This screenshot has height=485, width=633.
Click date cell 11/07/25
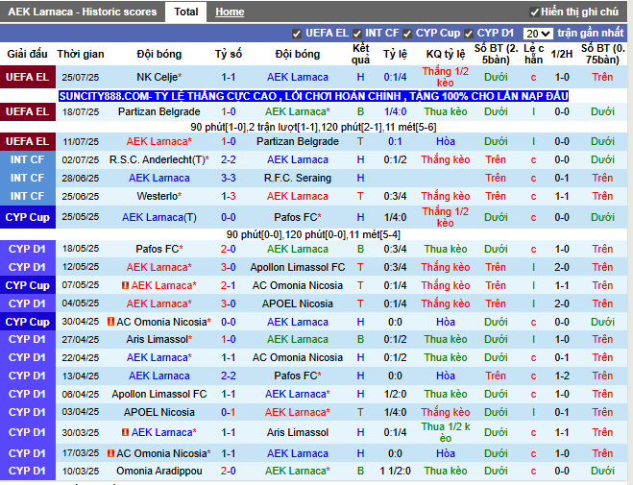[81, 141]
